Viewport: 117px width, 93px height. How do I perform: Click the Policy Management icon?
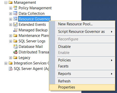pyautogui.click(x=15, y=8)
